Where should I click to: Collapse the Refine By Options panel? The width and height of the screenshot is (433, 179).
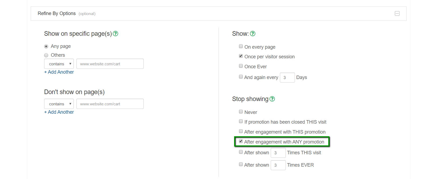tap(397, 13)
